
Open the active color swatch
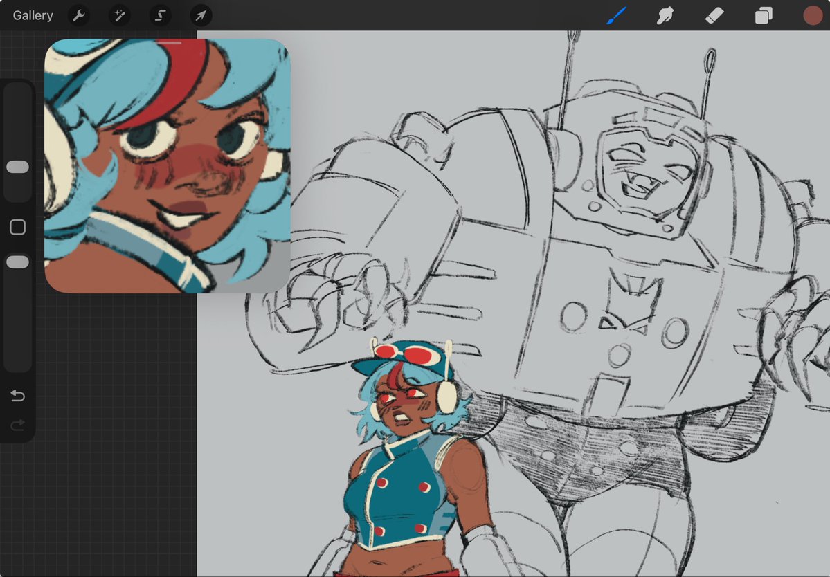point(813,15)
